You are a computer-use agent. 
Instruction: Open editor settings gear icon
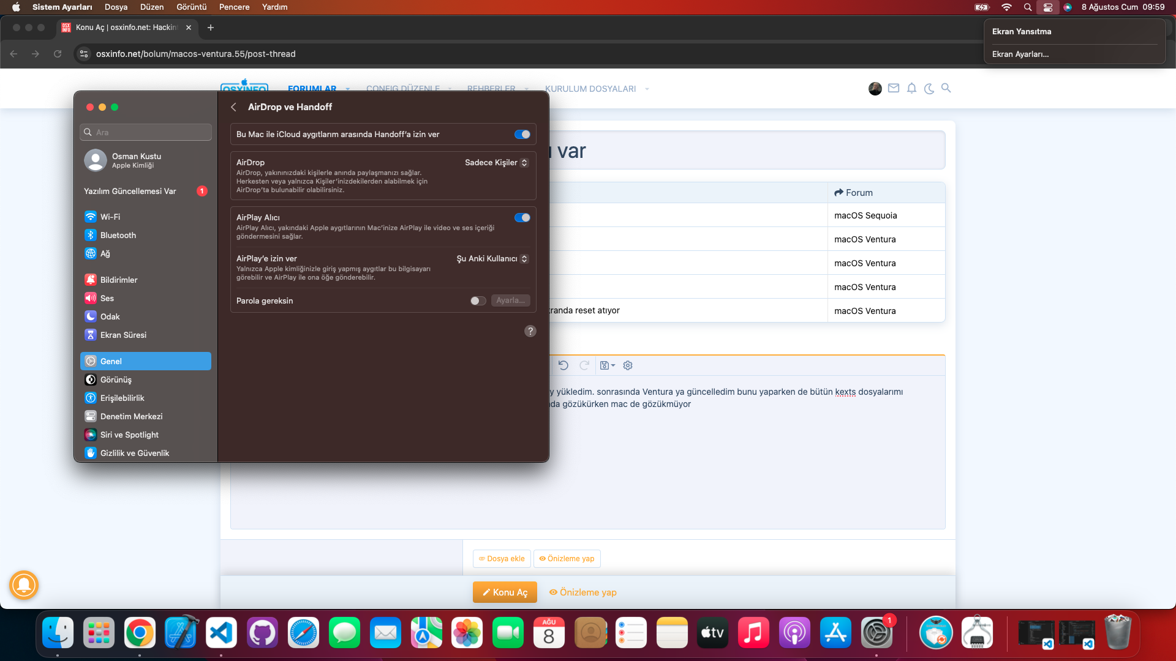point(628,365)
